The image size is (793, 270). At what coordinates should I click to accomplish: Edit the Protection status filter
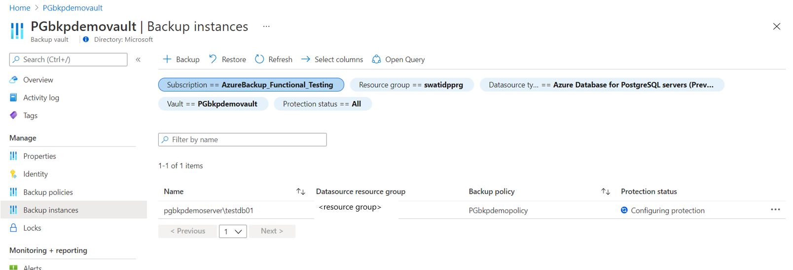322,104
